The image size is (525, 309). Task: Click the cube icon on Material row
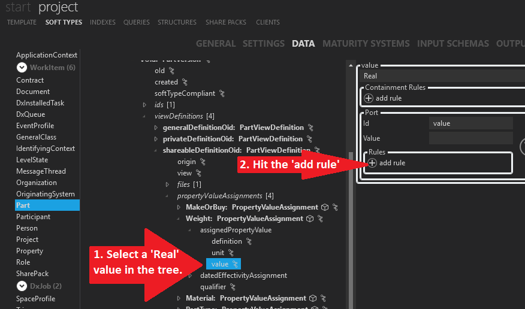tap(313, 298)
